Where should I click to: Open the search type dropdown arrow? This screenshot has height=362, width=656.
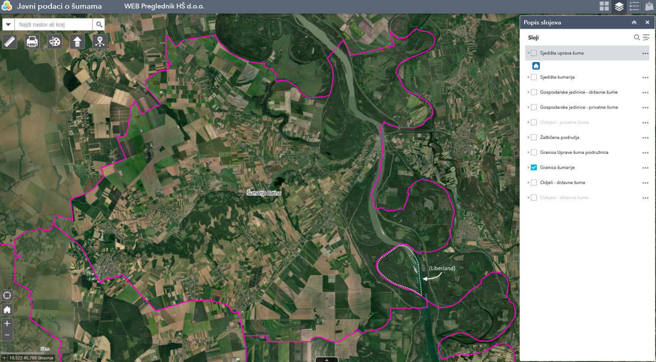coord(8,24)
